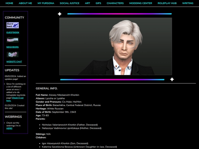The image size is (199, 149).
Task: Click Natassiya Vadimovna Lipnitskaya mother entry
Action: point(71,128)
